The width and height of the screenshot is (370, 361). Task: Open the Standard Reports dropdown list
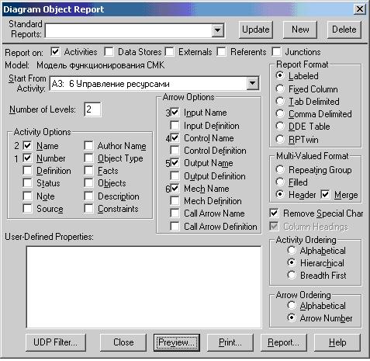coord(217,30)
